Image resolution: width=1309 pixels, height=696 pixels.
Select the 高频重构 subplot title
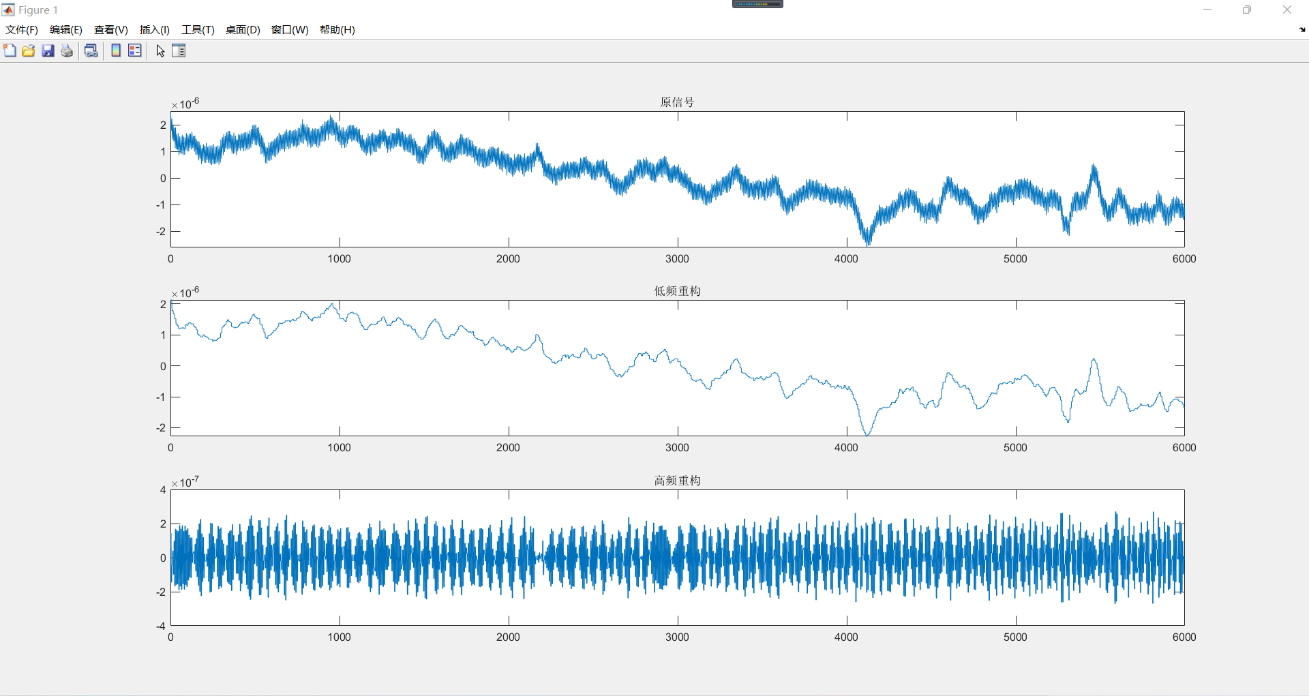point(677,481)
